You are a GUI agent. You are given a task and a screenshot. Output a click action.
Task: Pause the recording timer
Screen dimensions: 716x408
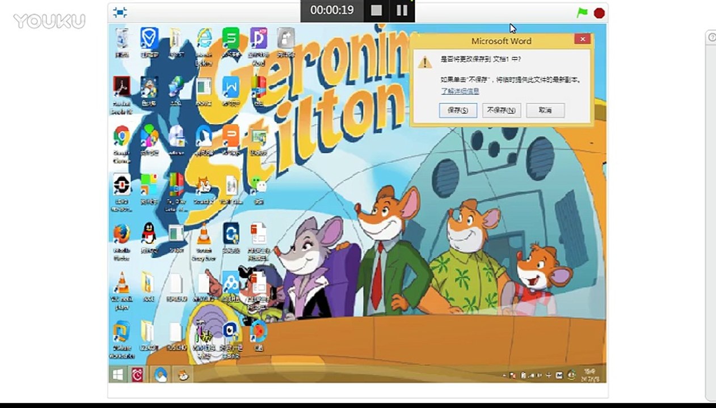pyautogui.click(x=402, y=10)
